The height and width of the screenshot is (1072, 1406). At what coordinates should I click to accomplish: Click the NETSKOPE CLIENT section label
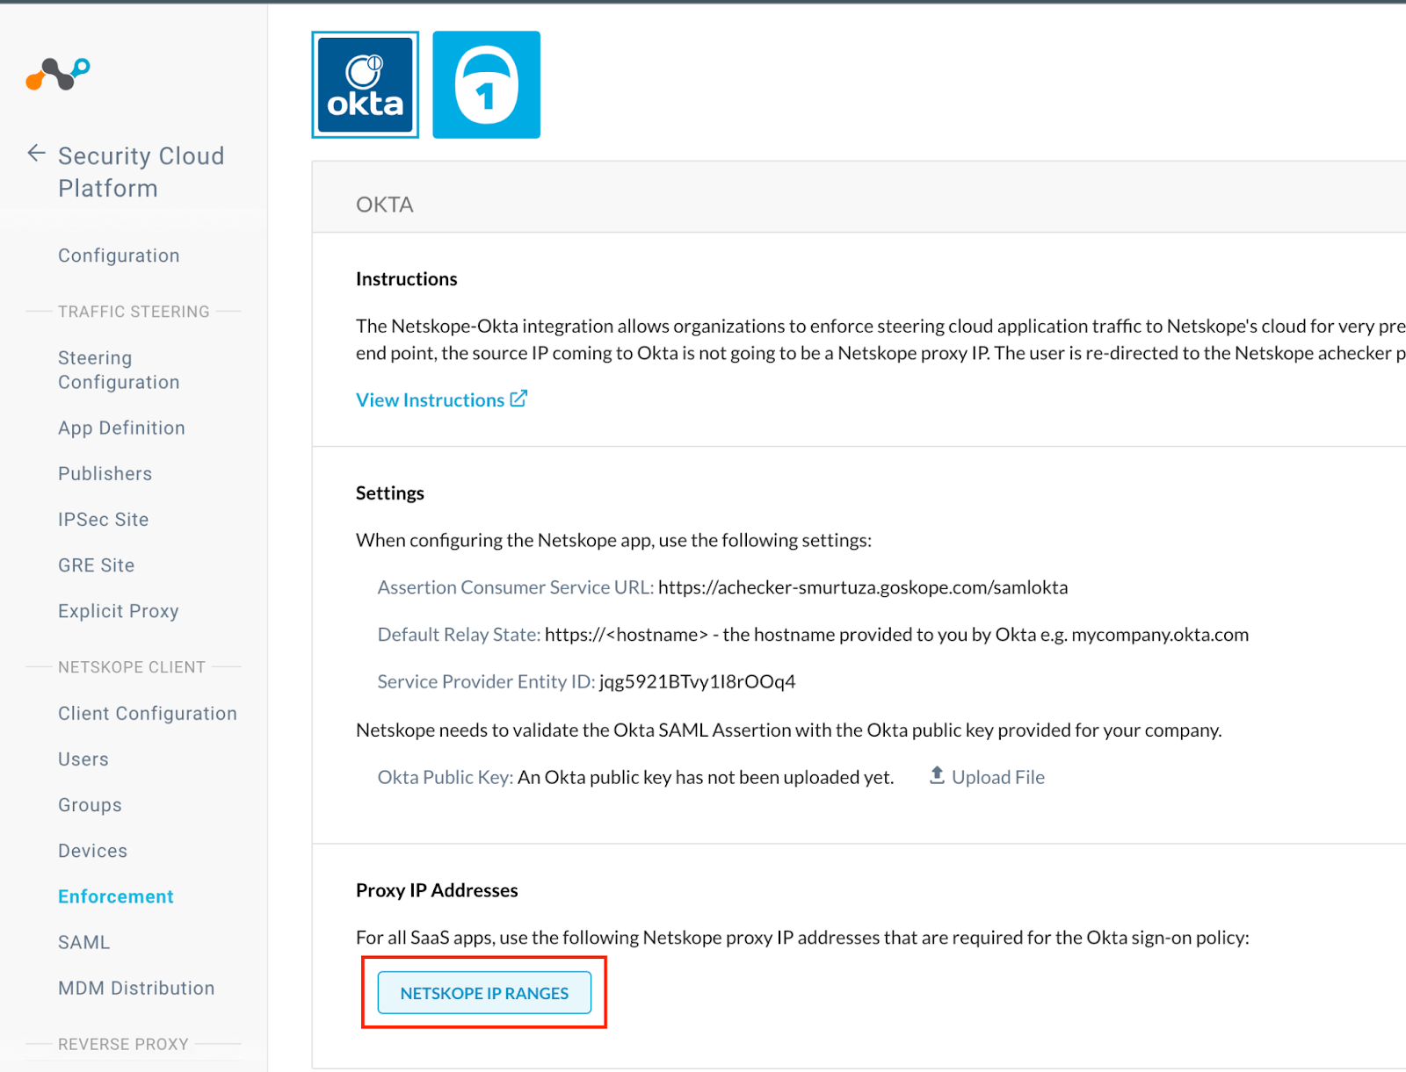[x=132, y=667]
